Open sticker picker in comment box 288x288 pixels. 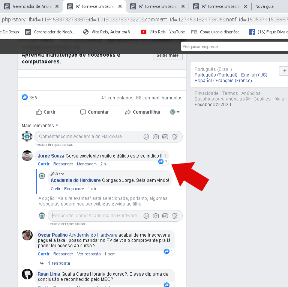(x=175, y=136)
